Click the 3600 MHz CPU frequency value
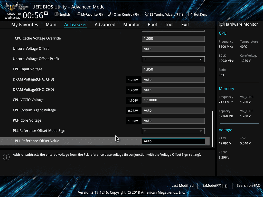Viewport: 263px width, 197px height. 226,47
